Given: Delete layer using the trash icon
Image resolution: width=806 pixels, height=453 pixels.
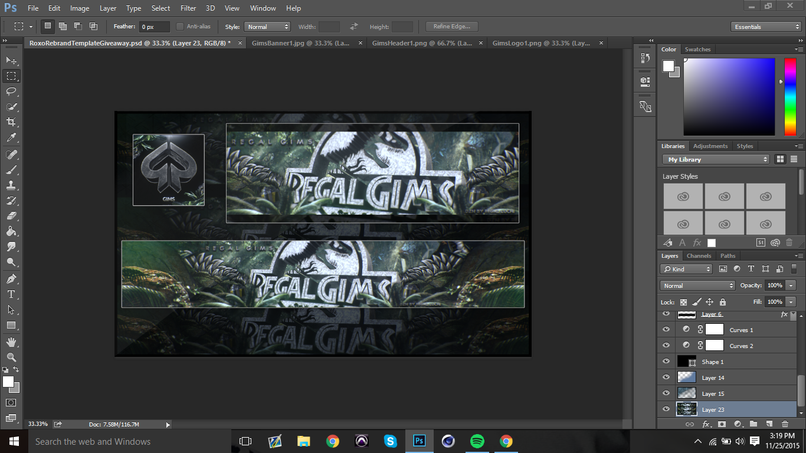Looking at the screenshot, I should coord(785,424).
